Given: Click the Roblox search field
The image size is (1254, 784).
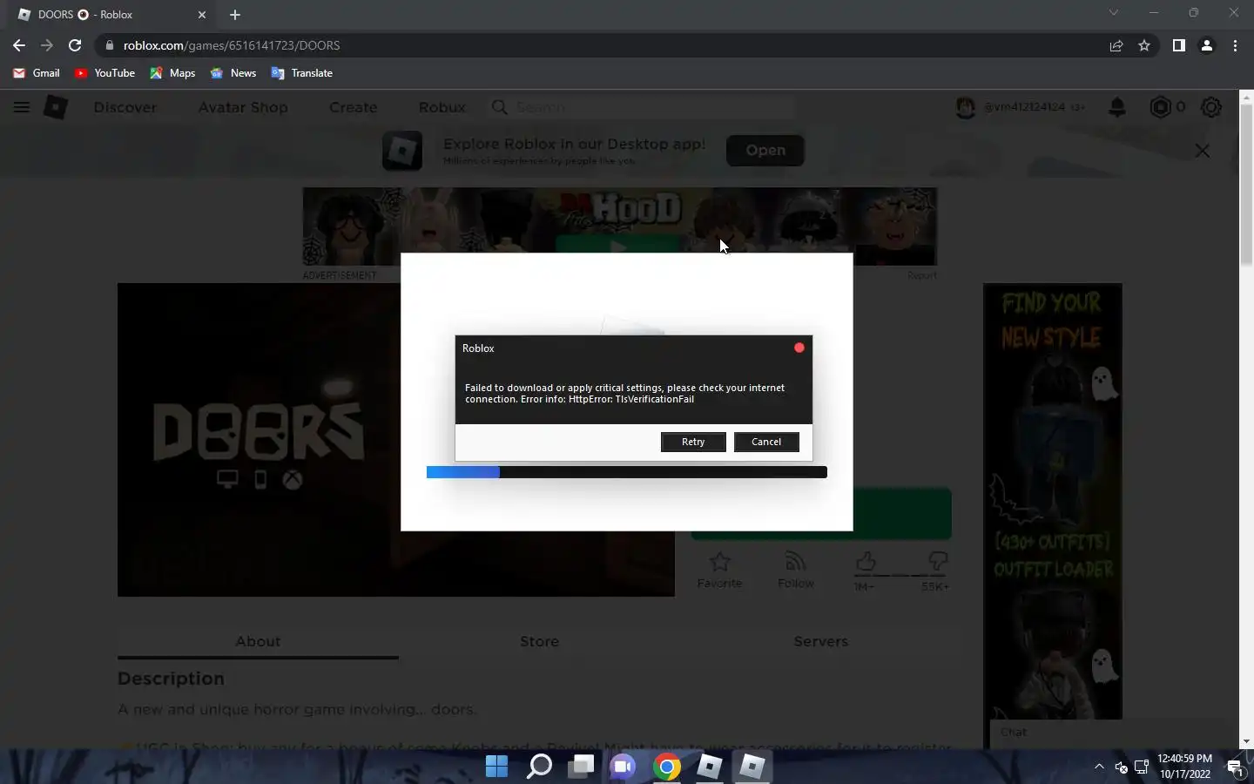Looking at the screenshot, I should tap(643, 107).
